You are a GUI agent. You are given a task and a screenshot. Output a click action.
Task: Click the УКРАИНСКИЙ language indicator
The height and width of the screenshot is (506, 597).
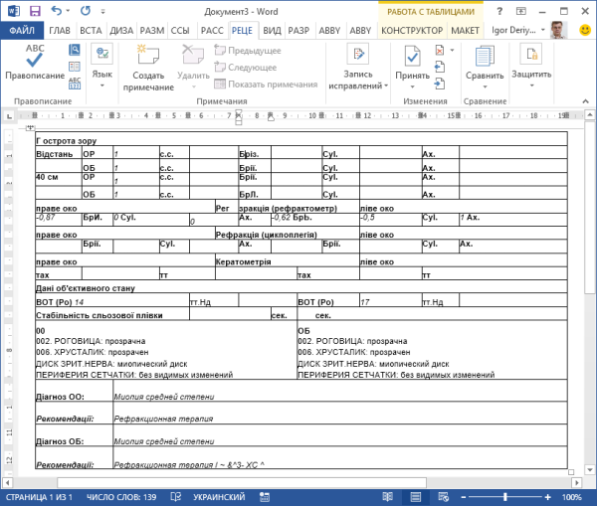click(219, 497)
